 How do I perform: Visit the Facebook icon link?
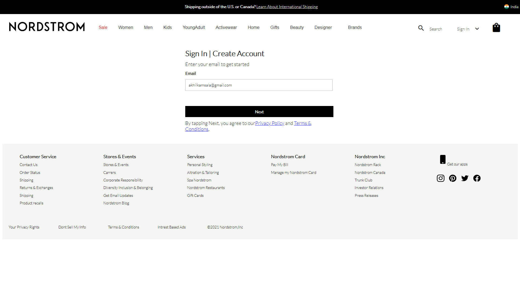click(477, 178)
